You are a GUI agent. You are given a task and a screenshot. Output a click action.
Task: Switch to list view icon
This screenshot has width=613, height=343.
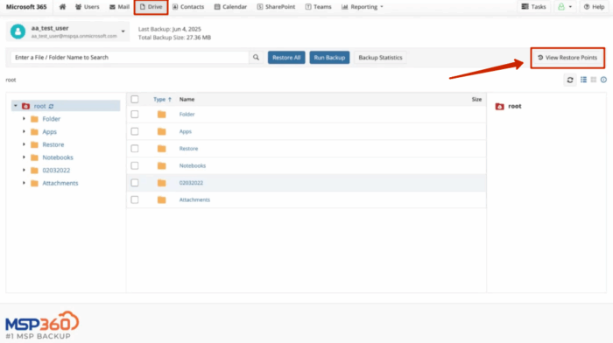coord(583,80)
